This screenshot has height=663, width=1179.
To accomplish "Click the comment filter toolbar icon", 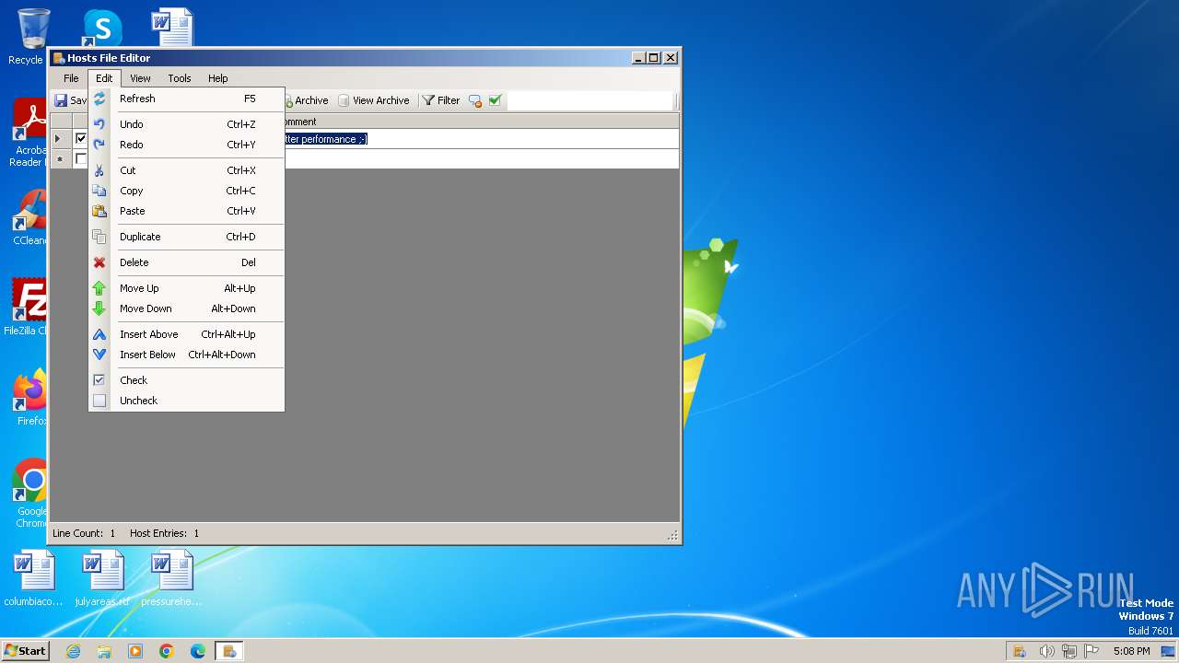I will pyautogui.click(x=475, y=100).
